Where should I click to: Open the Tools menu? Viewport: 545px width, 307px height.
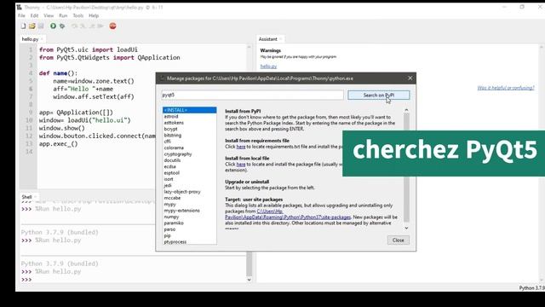click(78, 15)
